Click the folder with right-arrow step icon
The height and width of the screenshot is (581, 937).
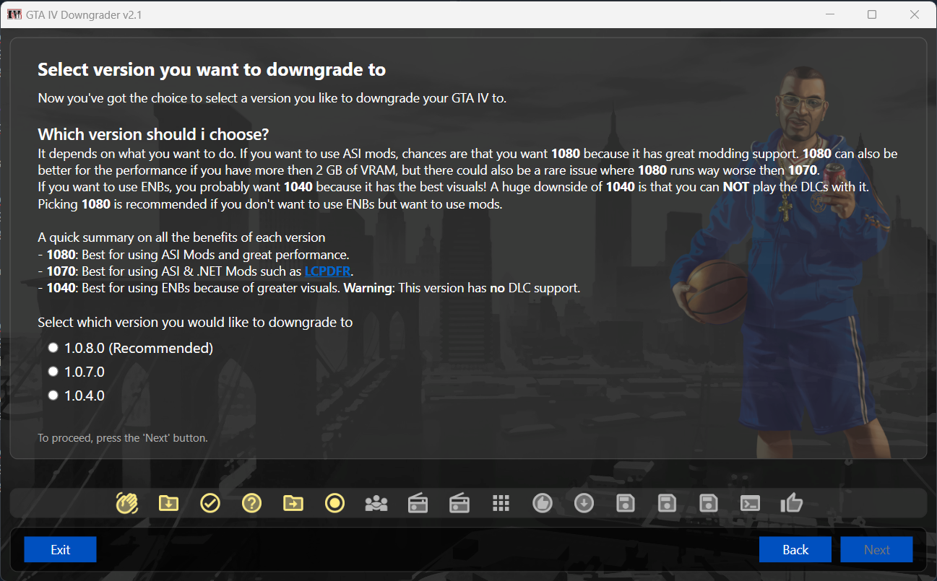(x=293, y=503)
